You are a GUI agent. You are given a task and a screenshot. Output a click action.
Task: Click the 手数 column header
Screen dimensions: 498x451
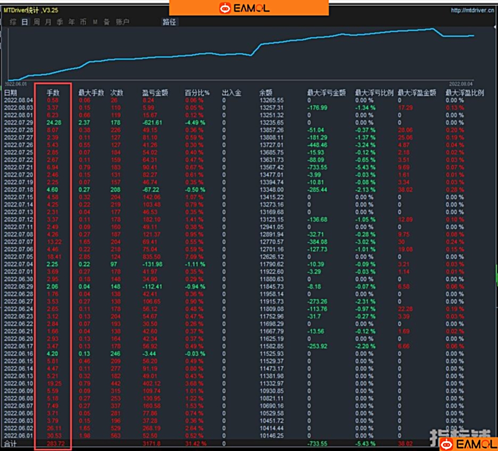53,93
